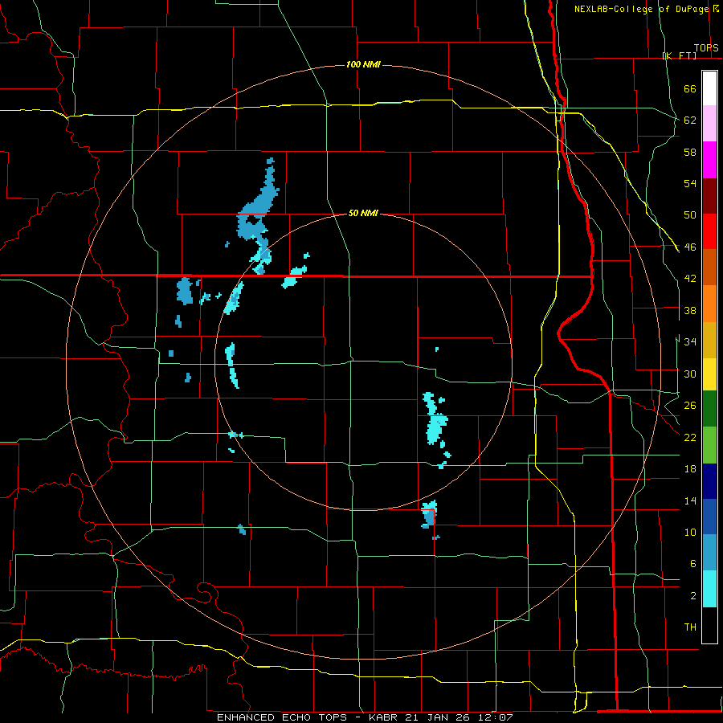The image size is (723, 723).
Task: Pick the magenta legend color band
Action: click(x=709, y=160)
